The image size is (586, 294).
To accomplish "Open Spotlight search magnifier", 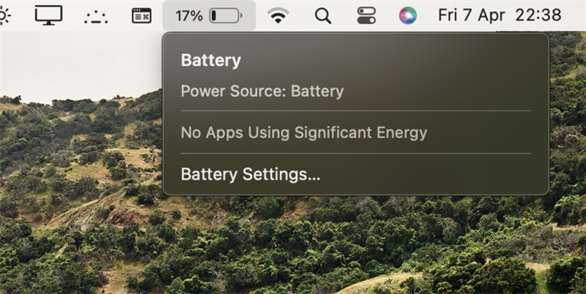I will pos(323,16).
